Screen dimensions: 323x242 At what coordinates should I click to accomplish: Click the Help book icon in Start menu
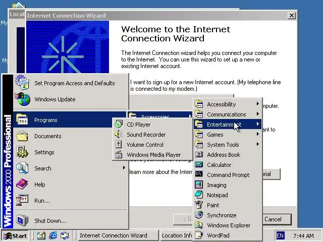22,184
